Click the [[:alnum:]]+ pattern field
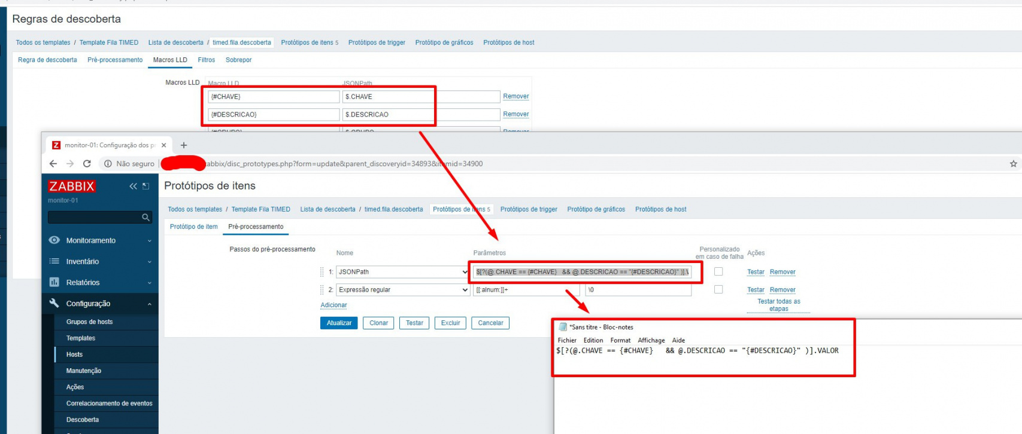This screenshot has width=1022, height=434. [x=527, y=290]
